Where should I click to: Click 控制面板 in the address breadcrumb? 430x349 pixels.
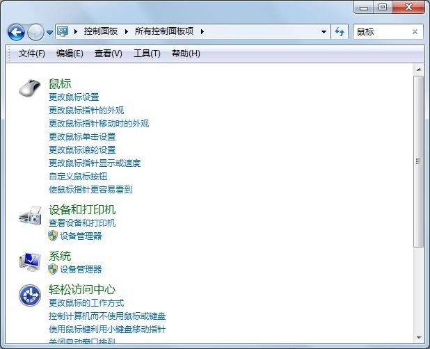point(101,31)
